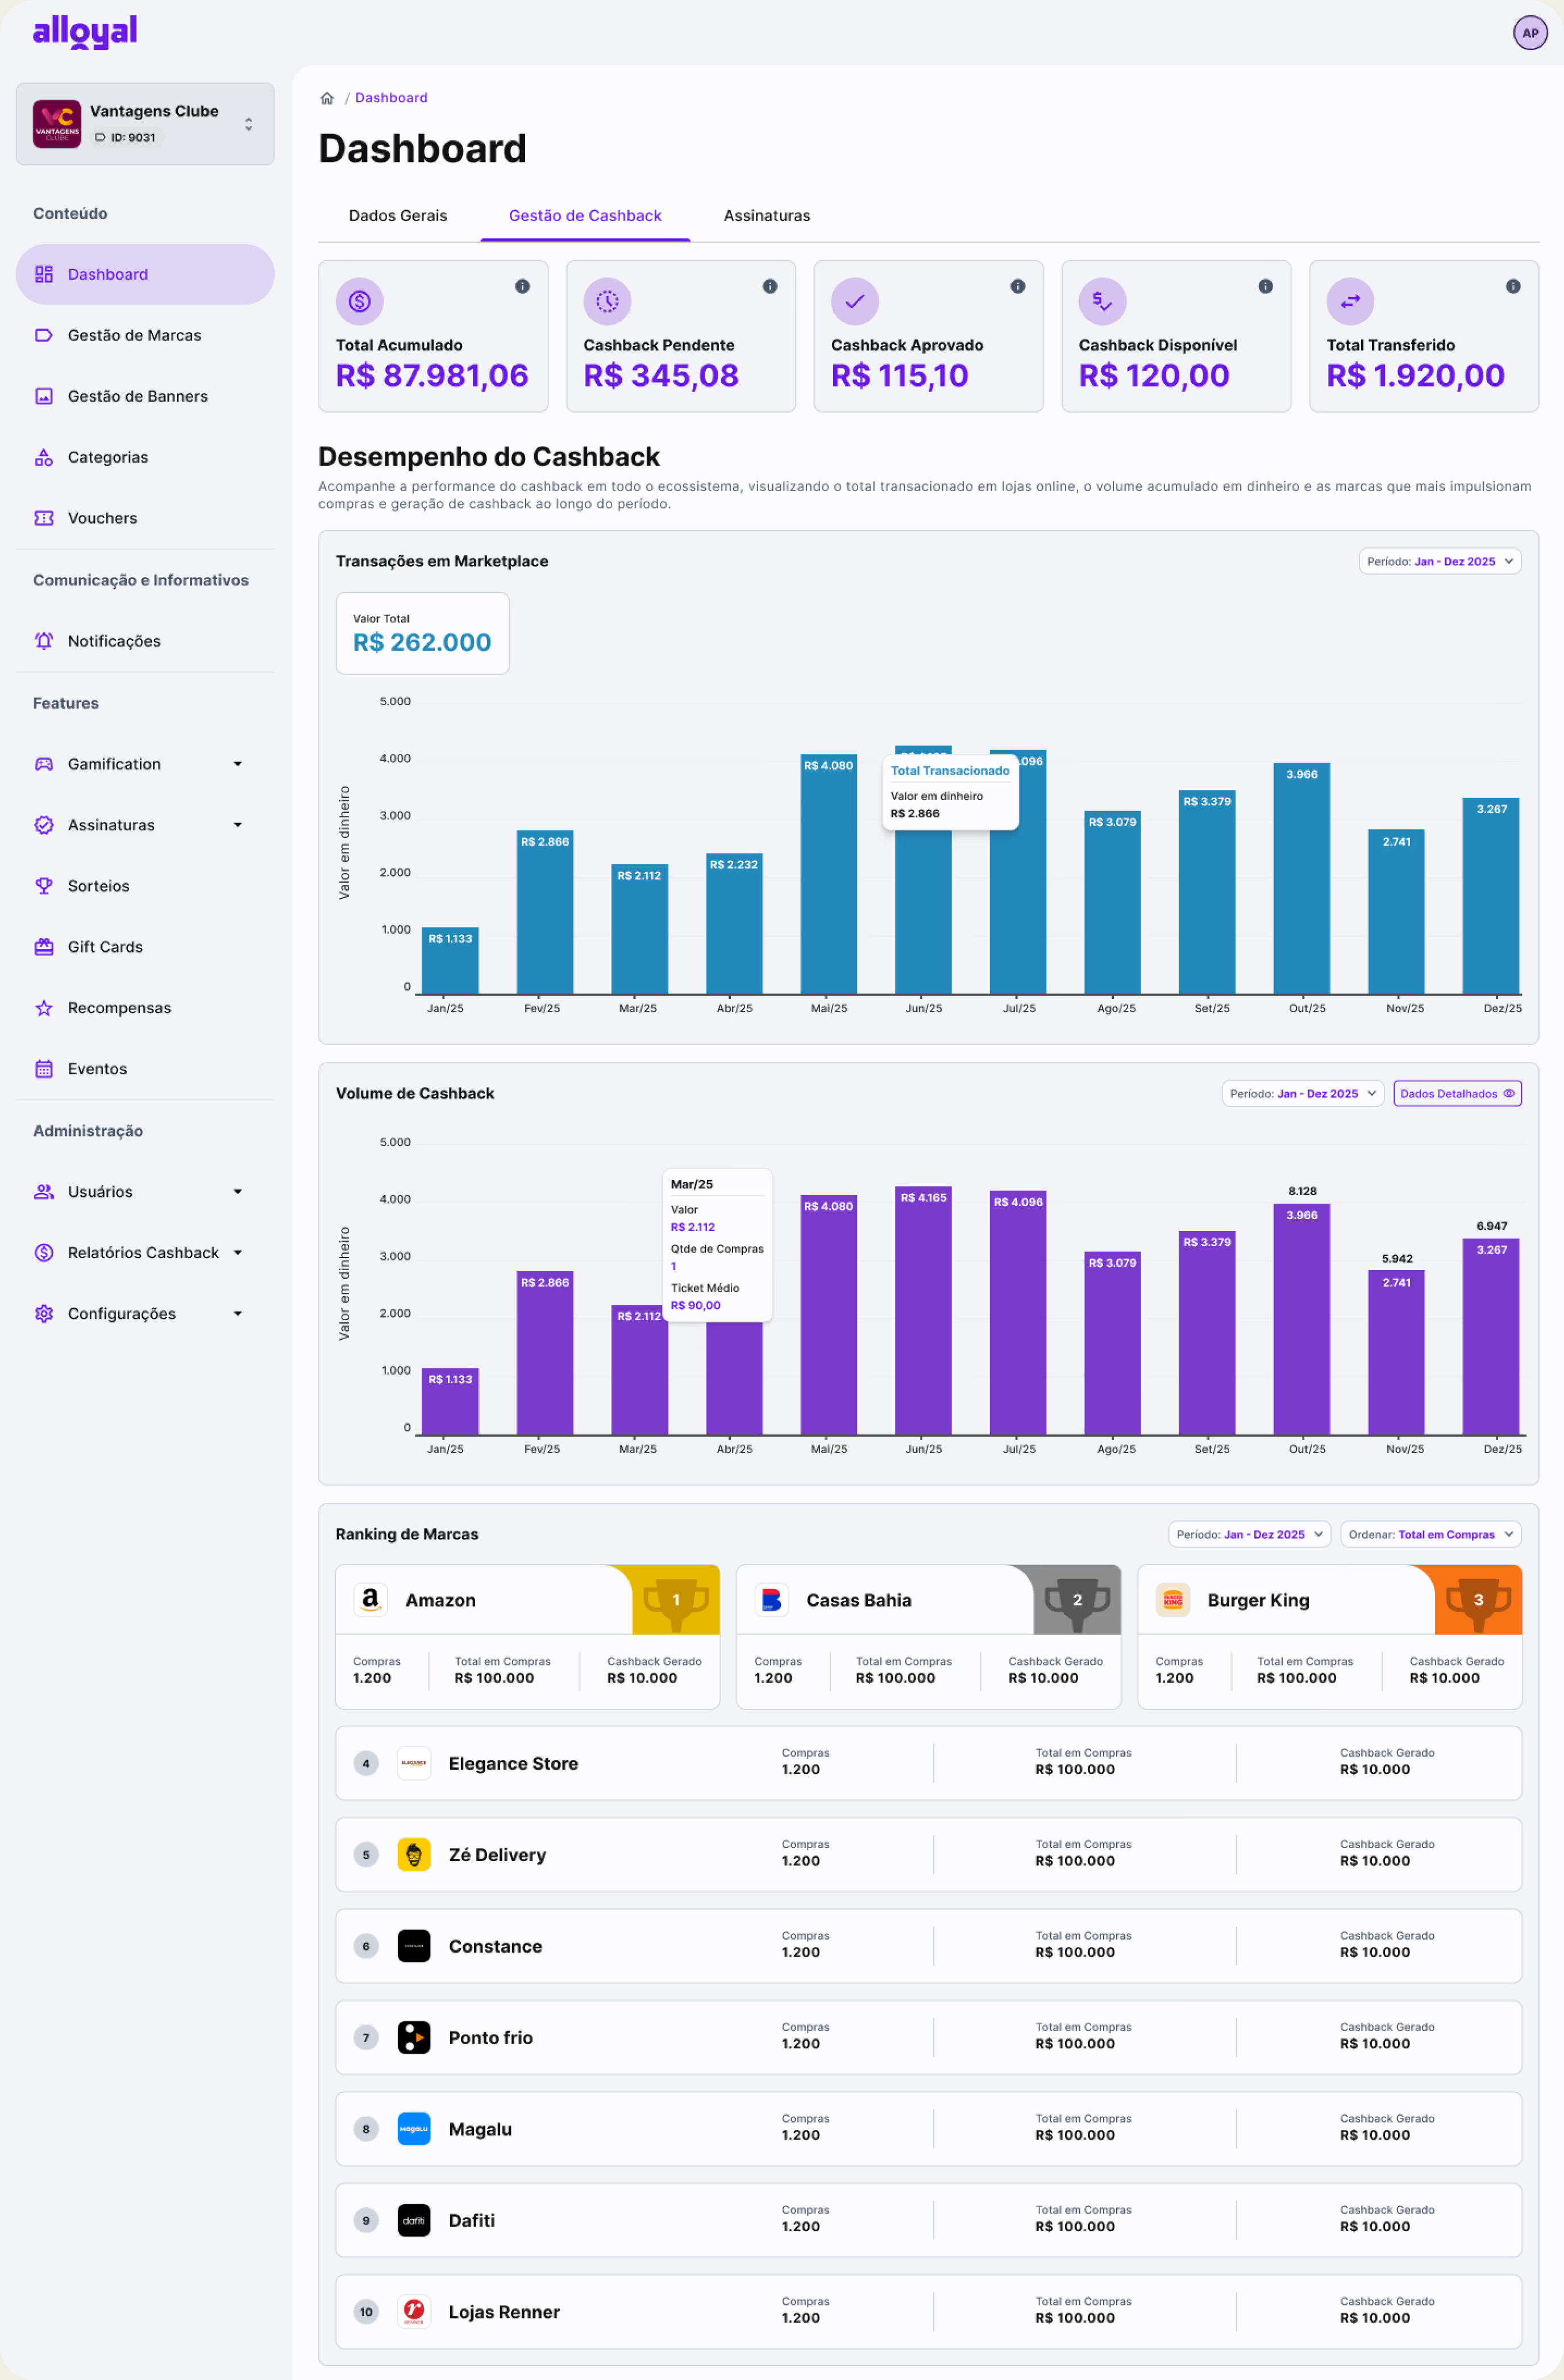Click the Fev/25 bar in Volume de Cashback
The image size is (1564, 2380).
coord(544,1353)
